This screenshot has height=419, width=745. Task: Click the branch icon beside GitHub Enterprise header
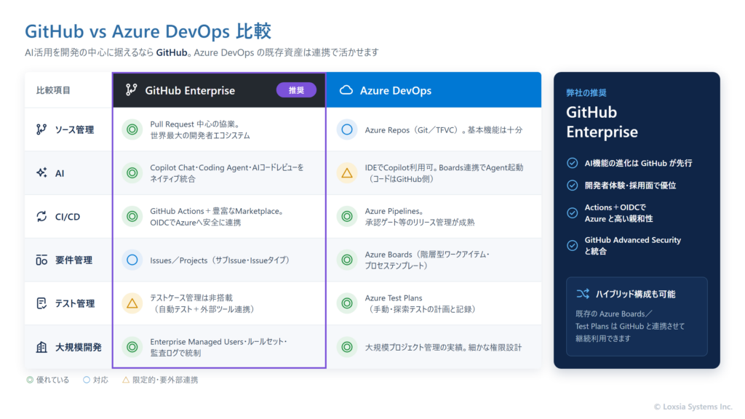click(x=132, y=89)
